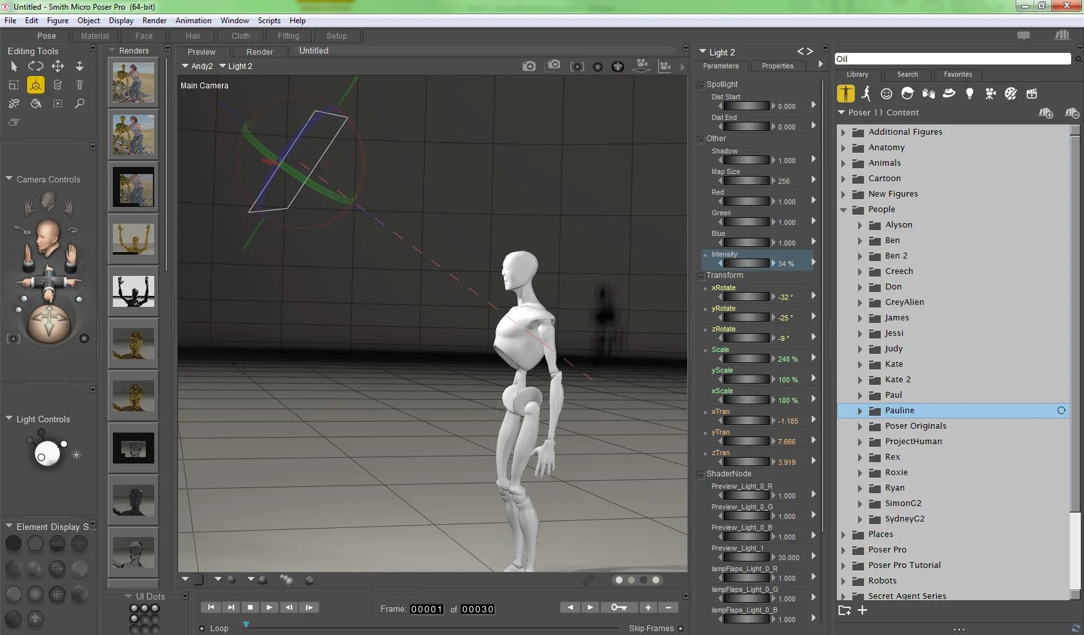Screen dimensions: 1084x635
Task: Open the Figures category in Library
Action: (845, 93)
